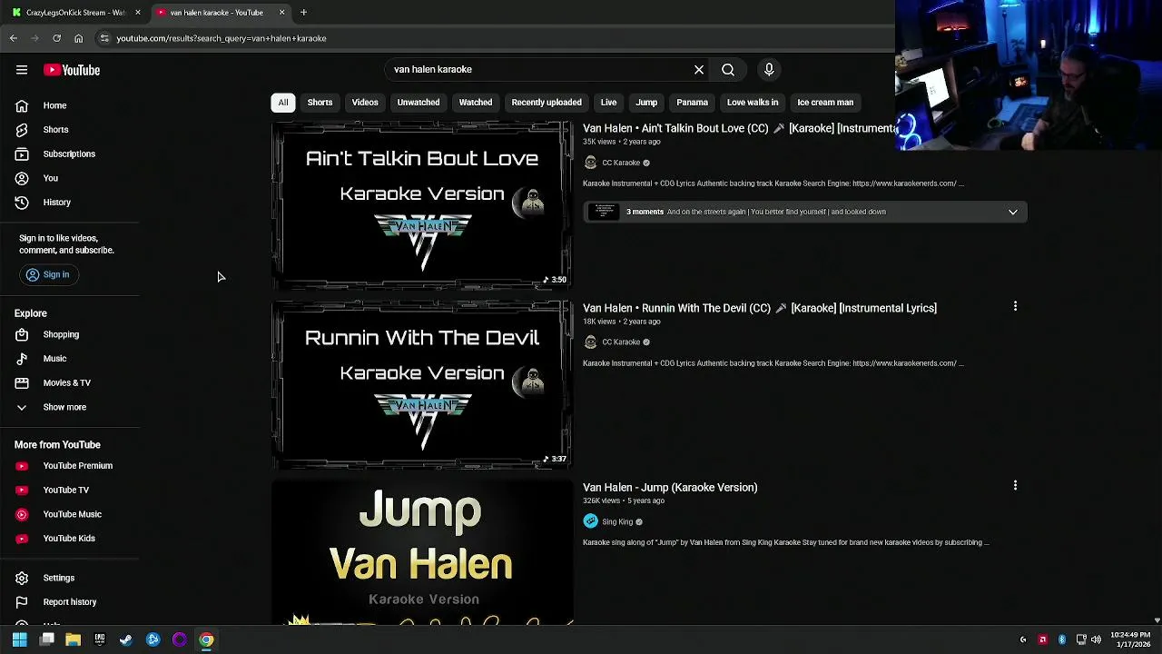Click the browser home icon
1162x654 pixels.
pos(78,38)
